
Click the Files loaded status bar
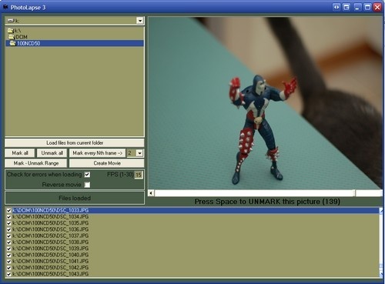pos(75,198)
